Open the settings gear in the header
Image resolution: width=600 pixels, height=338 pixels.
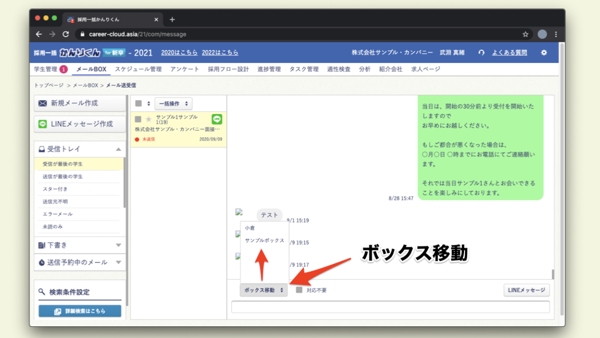click(543, 52)
